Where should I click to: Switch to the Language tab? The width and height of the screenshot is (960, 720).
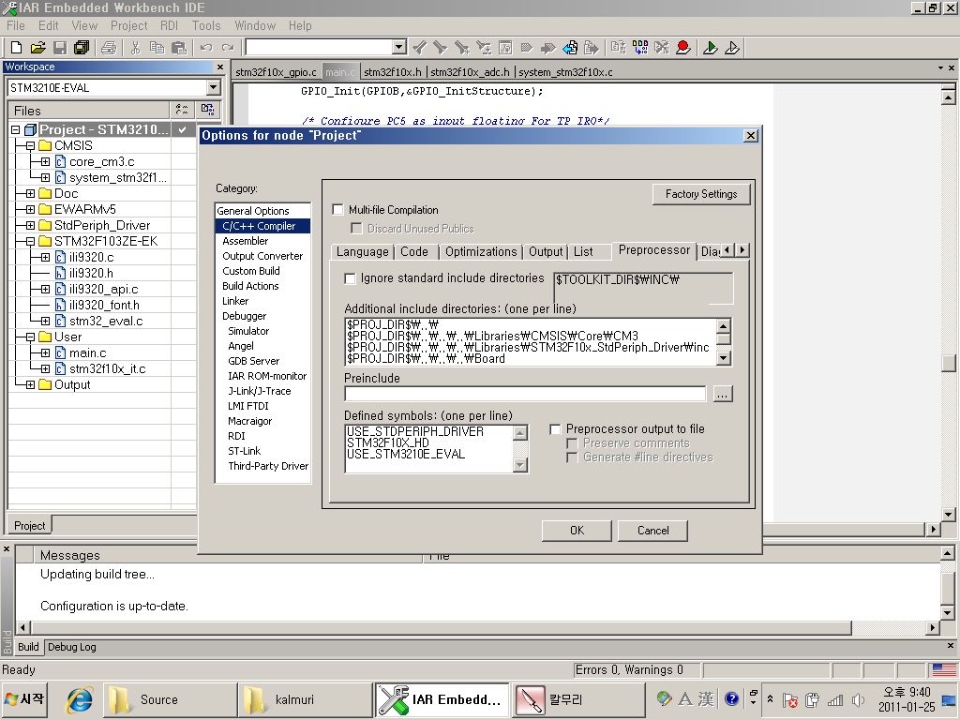tap(362, 251)
